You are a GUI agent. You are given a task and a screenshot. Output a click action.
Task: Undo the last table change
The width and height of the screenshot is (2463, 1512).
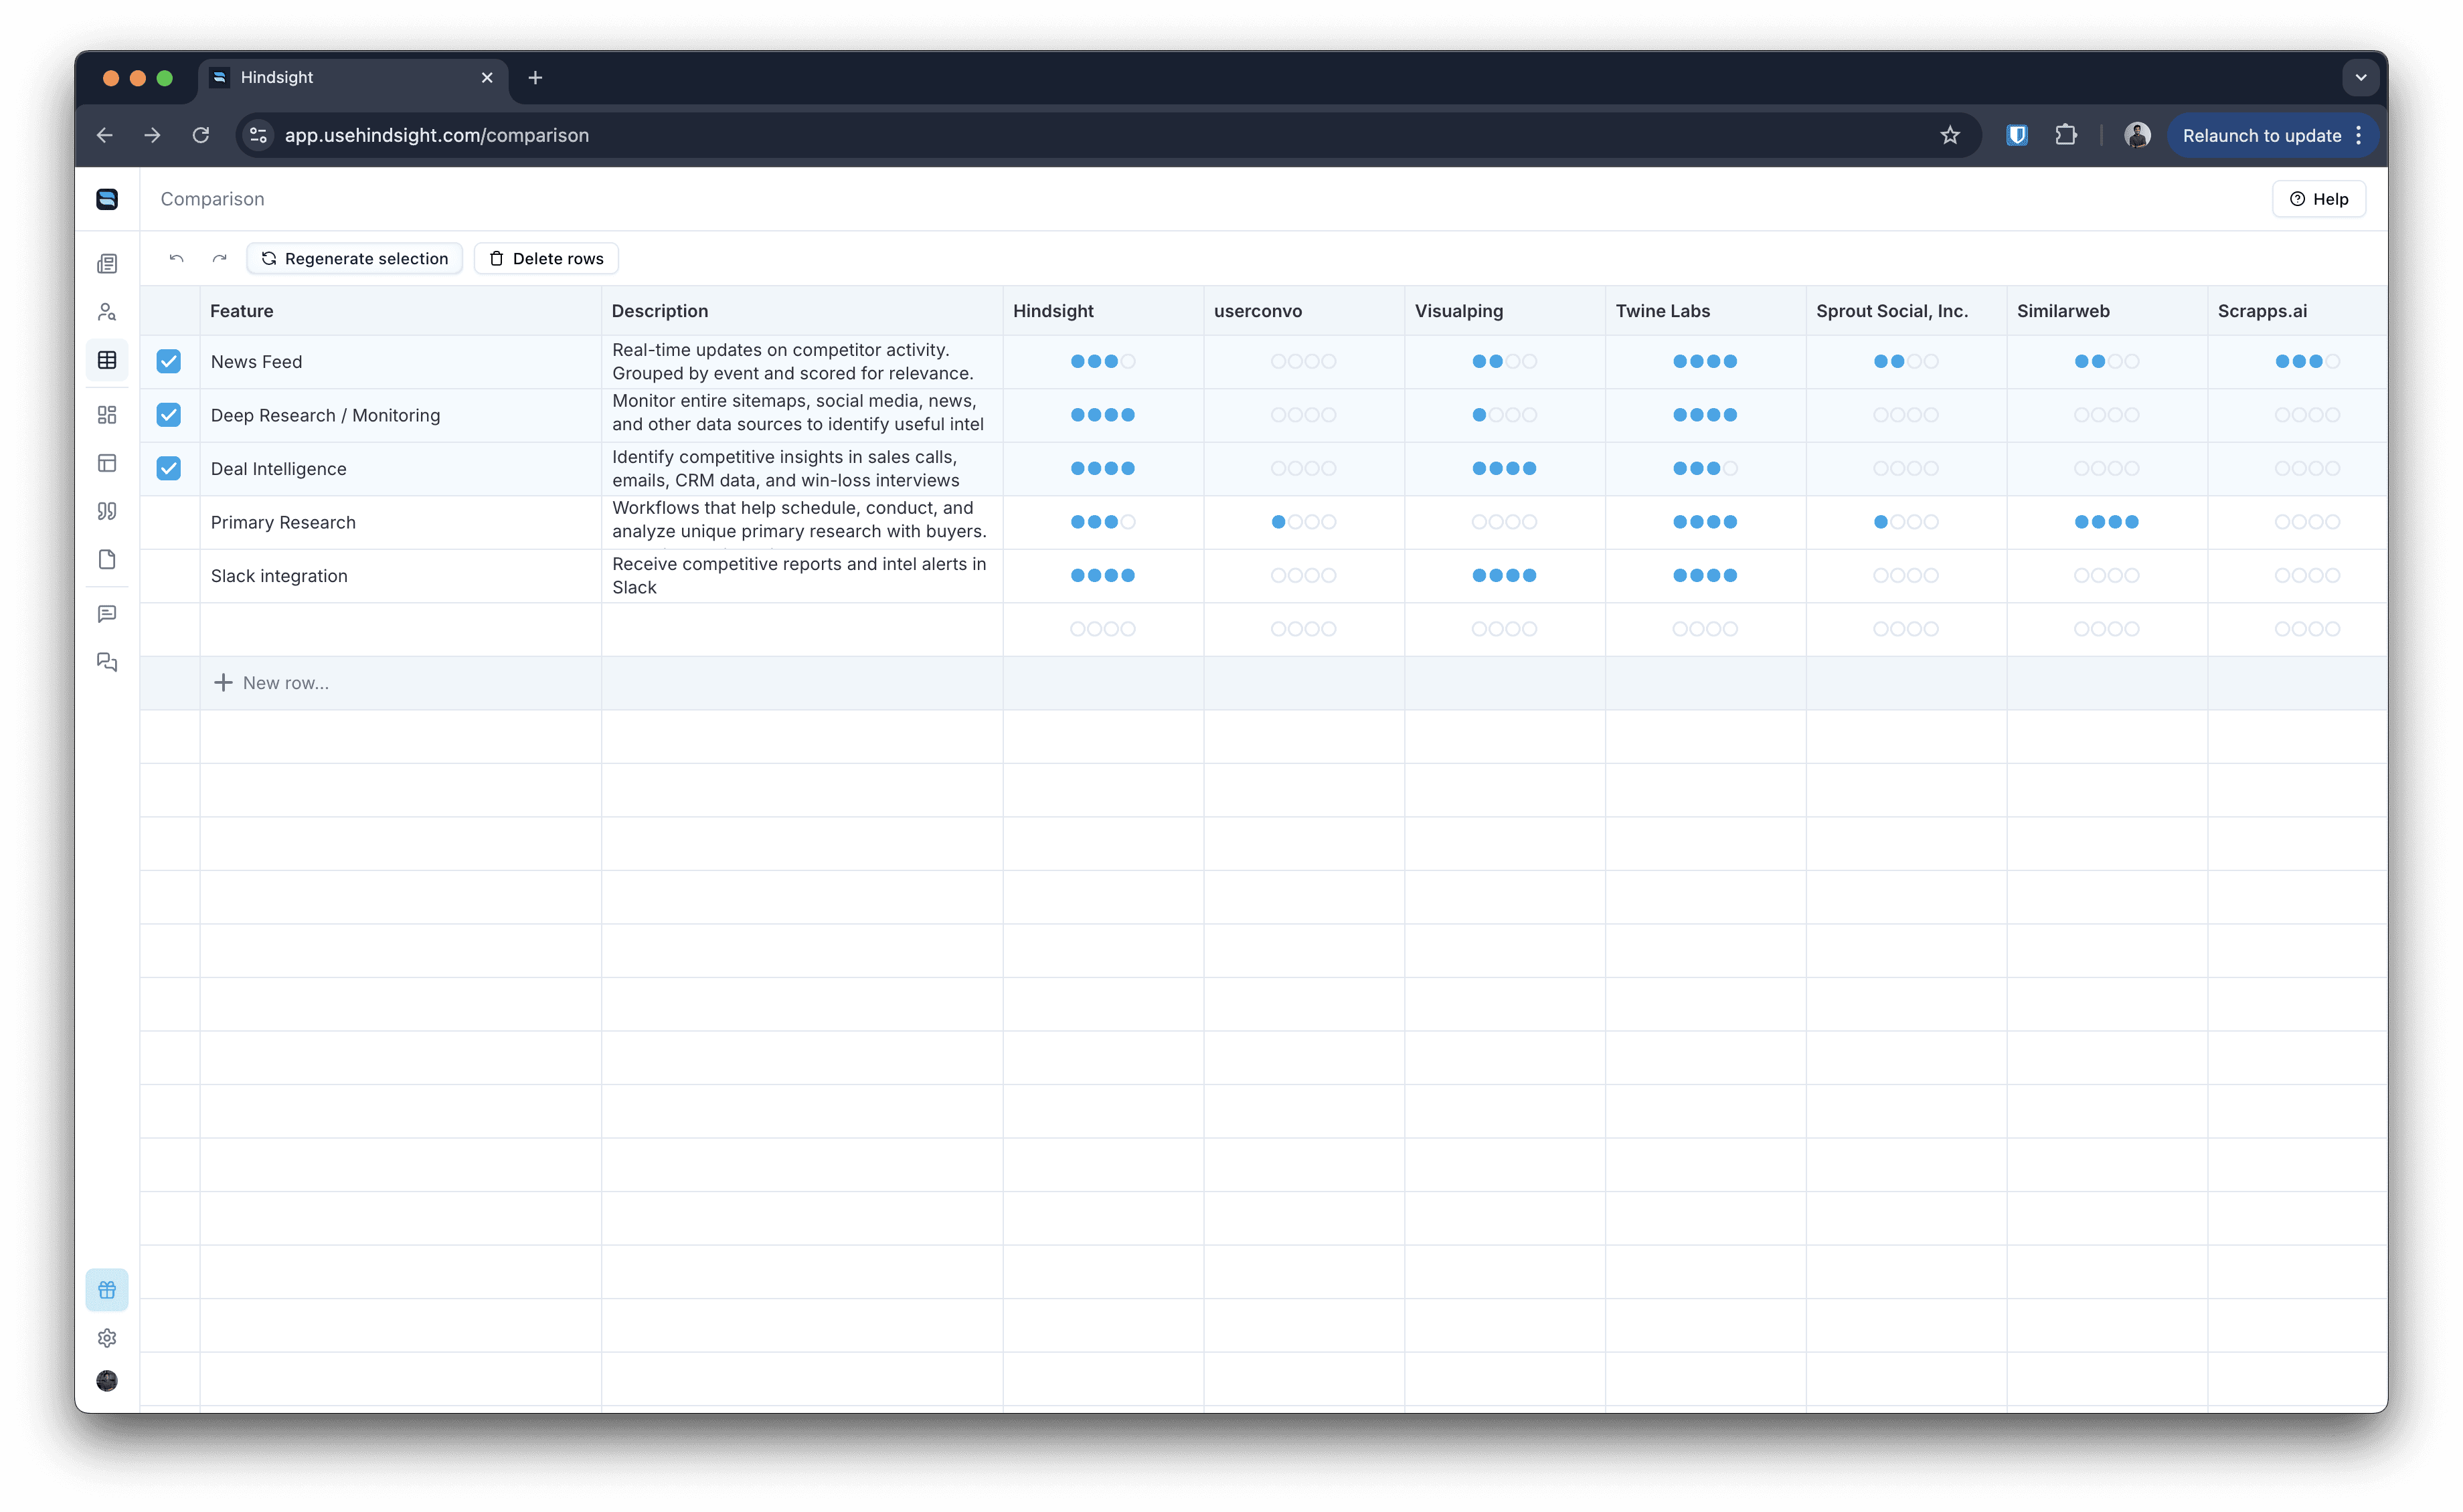pyautogui.click(x=176, y=259)
